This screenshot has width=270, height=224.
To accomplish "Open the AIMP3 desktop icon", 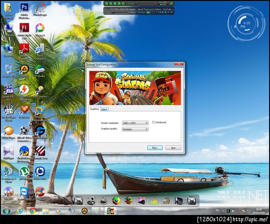I will tap(24, 71).
